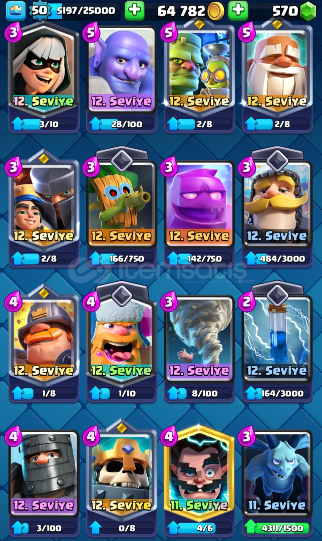
Task: Select the Bowler card thumbnail
Action: (121, 69)
